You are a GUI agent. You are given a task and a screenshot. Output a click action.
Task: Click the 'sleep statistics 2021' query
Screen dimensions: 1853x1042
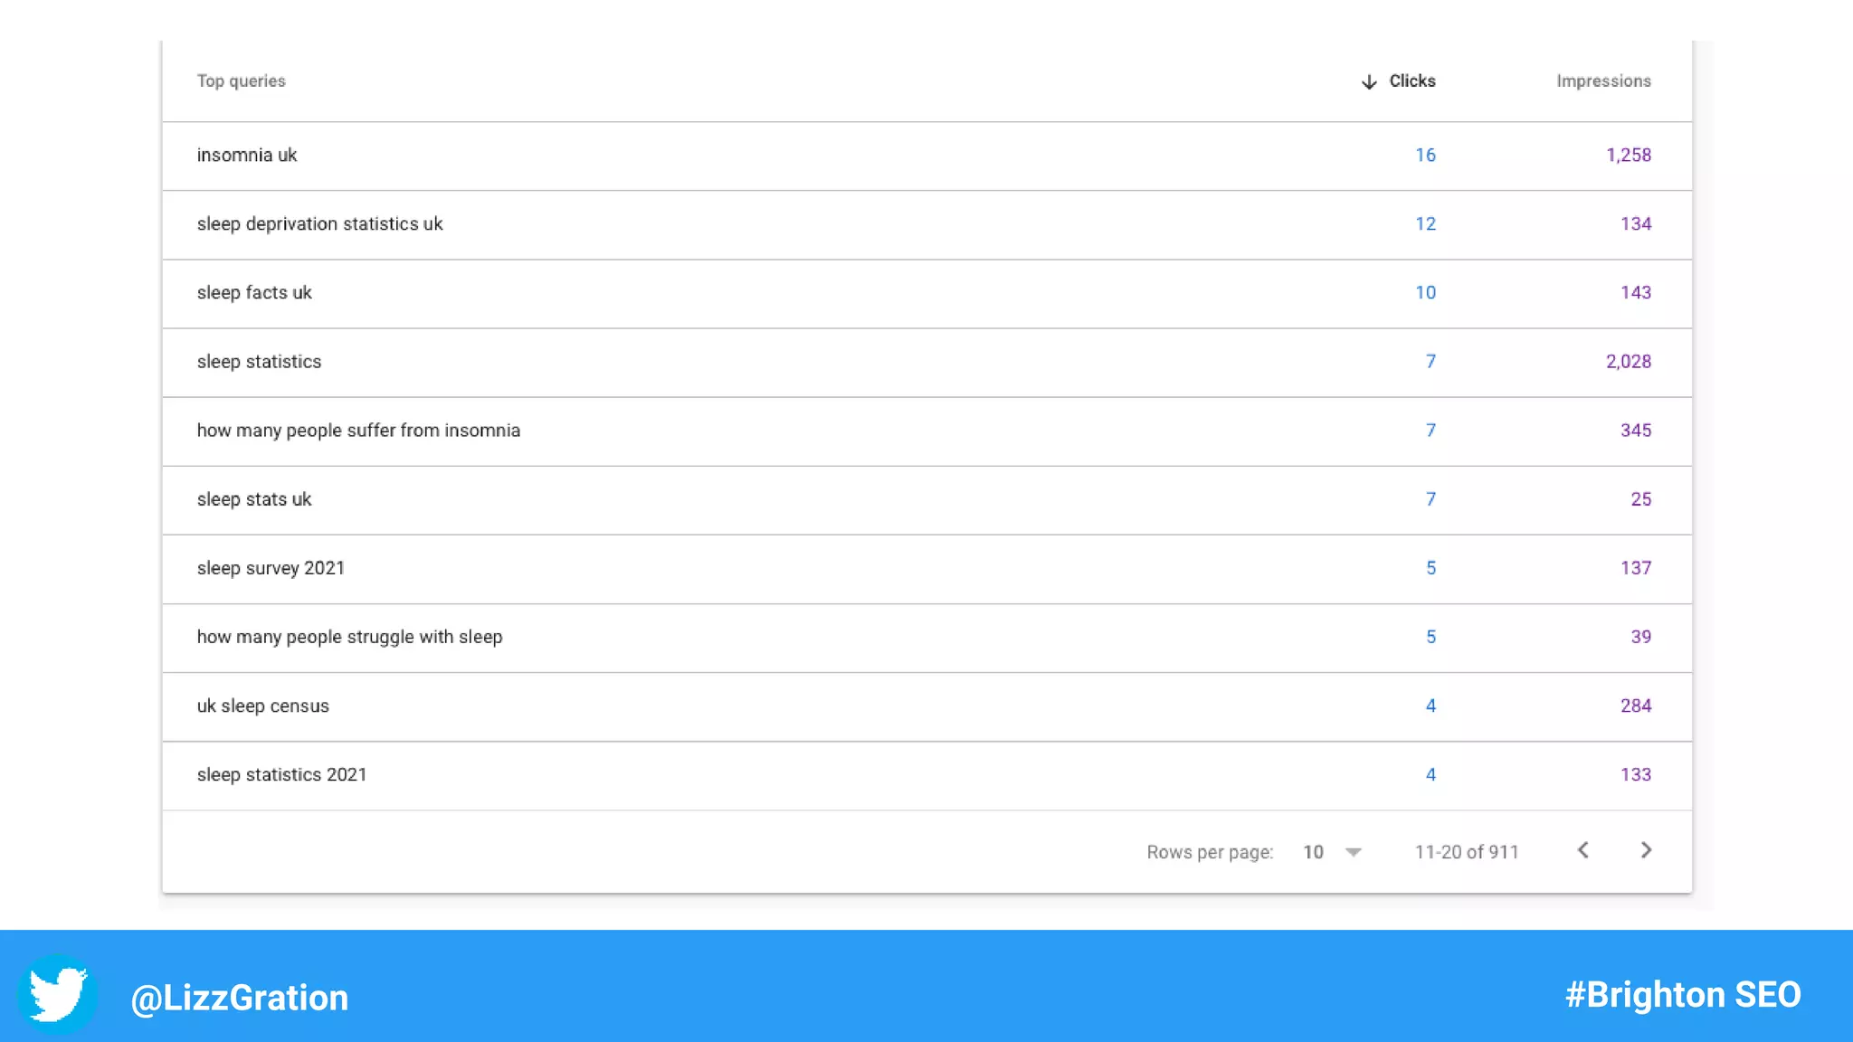[x=281, y=774]
